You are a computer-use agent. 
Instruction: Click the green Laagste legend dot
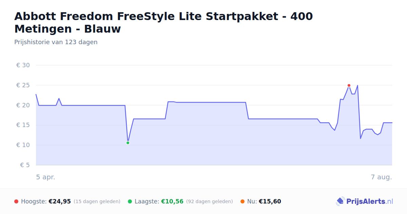pyautogui.click(x=130, y=201)
